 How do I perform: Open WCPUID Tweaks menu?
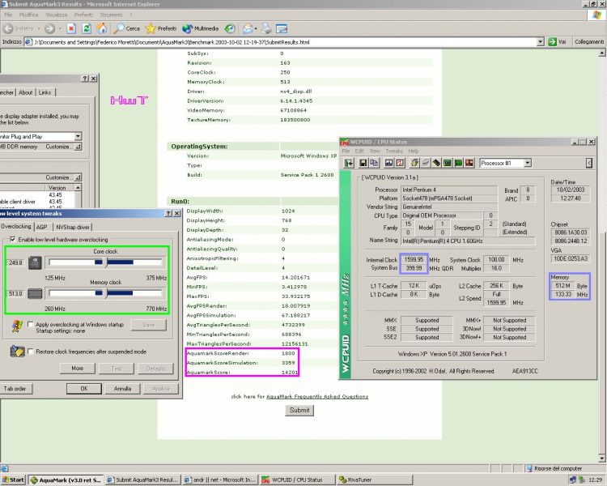(x=394, y=151)
